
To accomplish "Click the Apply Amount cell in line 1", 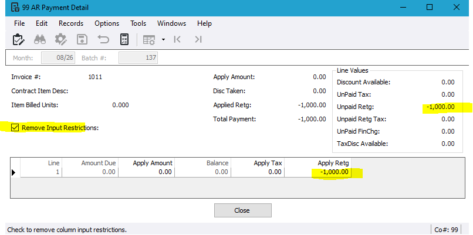I will tap(146, 172).
